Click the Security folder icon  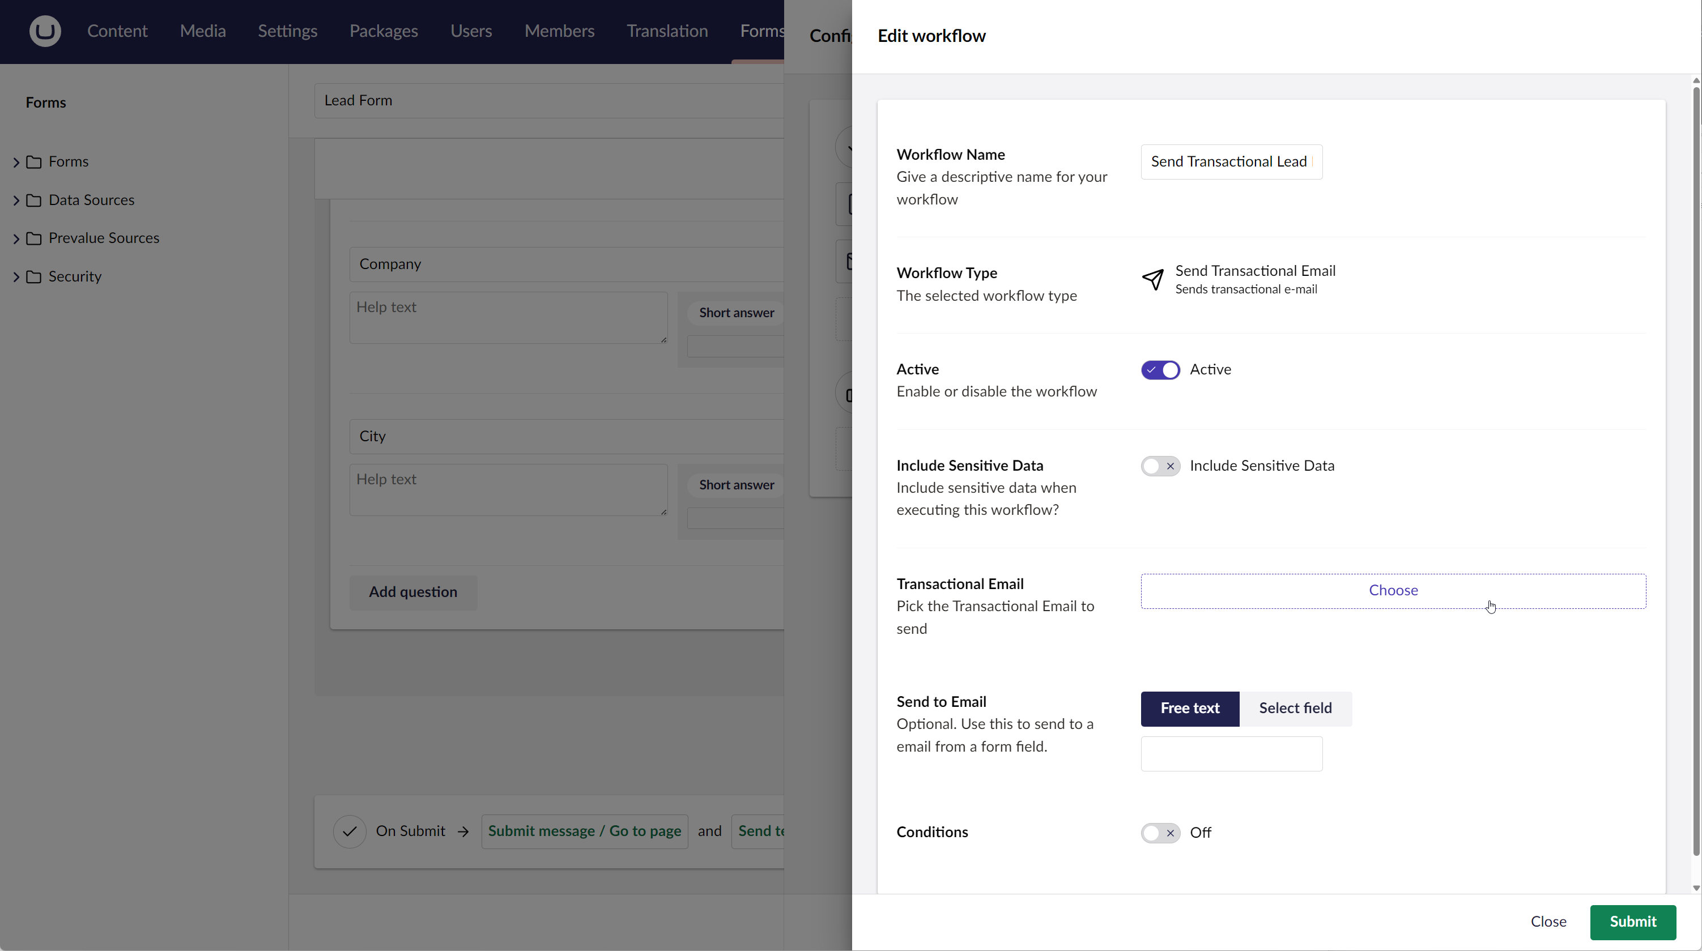pyautogui.click(x=33, y=277)
